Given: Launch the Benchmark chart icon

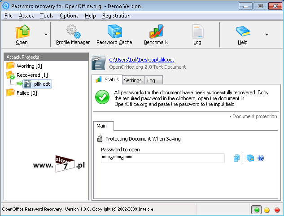Looking at the screenshot, I should coord(156,31).
